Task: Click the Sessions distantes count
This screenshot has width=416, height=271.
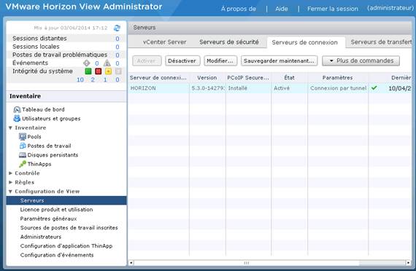Action: click(x=118, y=39)
